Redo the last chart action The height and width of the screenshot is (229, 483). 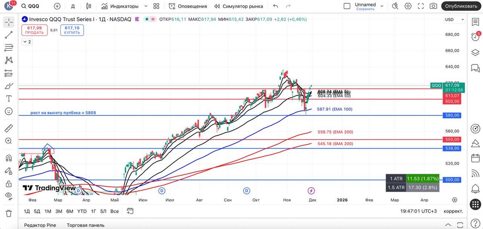click(288, 6)
